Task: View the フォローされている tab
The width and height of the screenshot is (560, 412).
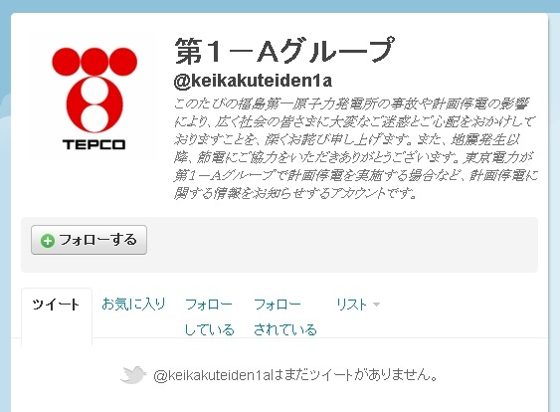Action: [x=285, y=316]
